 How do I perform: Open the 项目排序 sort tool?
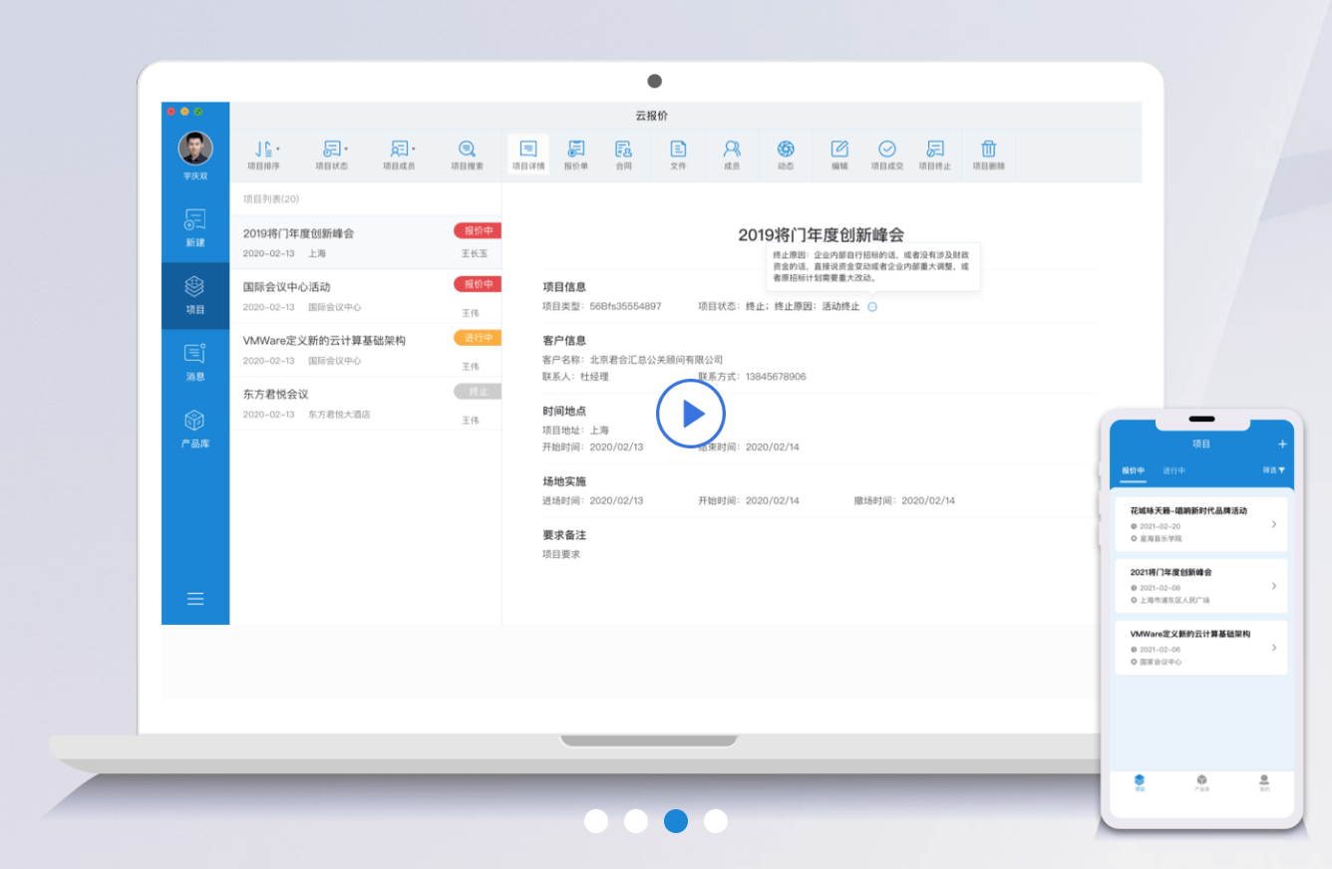[263, 154]
